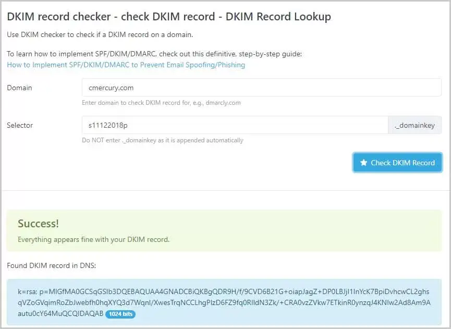Click the hint 'Enter domain to check DKIM record'
The image size is (451, 329).
161,103
